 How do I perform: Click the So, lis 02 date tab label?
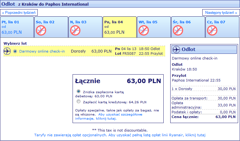(x=45, y=22)
